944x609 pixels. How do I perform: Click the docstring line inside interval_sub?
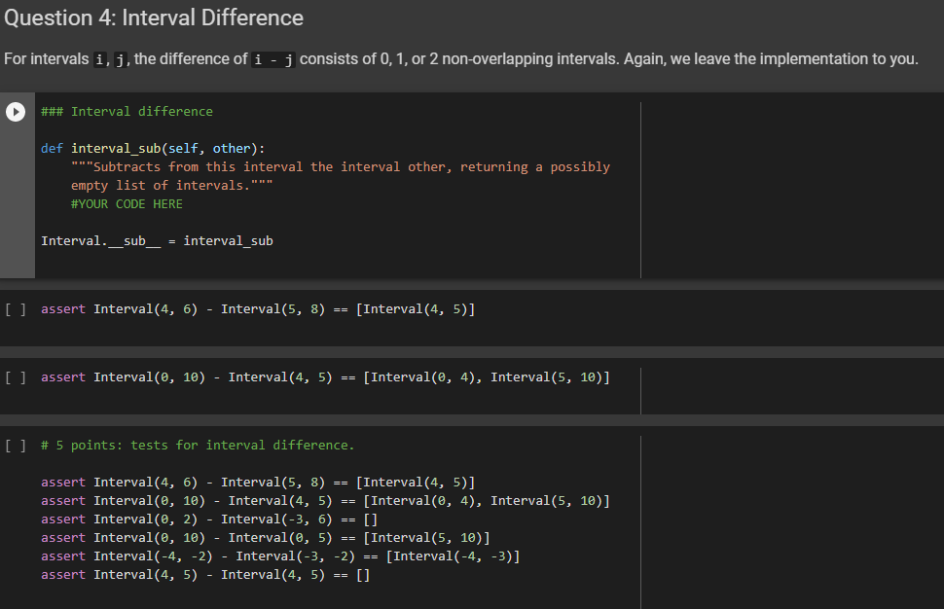(321, 166)
